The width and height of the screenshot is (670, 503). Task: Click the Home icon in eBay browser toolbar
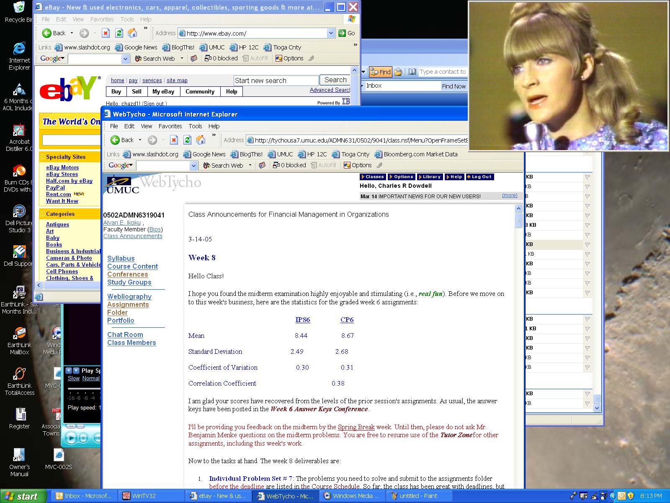tap(132, 33)
